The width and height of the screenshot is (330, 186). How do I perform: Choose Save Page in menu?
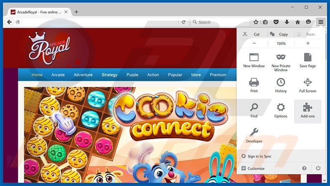tap(307, 60)
